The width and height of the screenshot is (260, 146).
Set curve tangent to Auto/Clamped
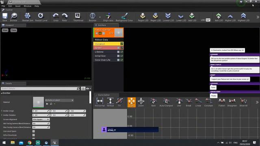point(166,102)
